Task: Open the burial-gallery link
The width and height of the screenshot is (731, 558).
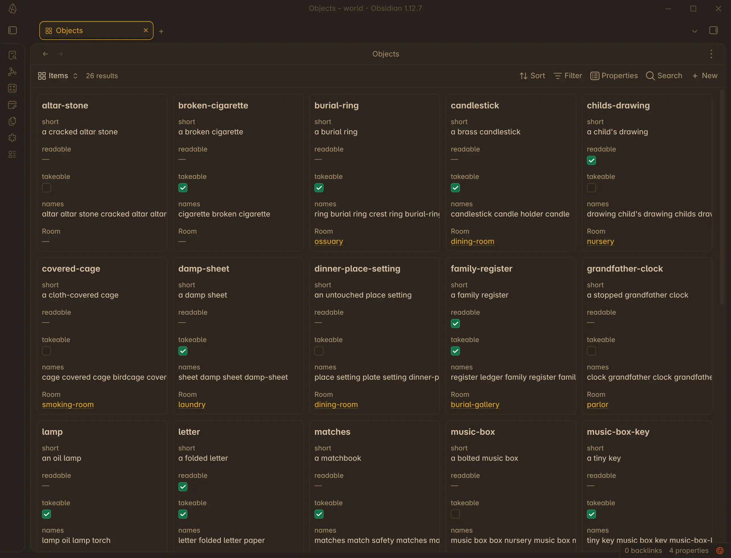Action: [475, 405]
